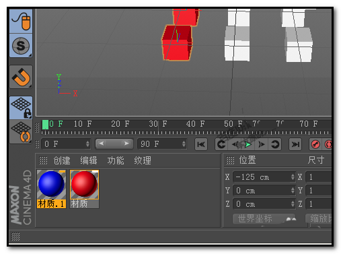Select the tweak mode mouse icon

21,21
